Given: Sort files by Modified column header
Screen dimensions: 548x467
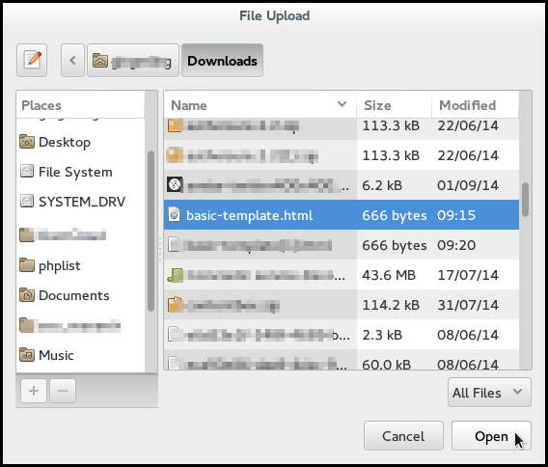Looking at the screenshot, I should coord(476,105).
